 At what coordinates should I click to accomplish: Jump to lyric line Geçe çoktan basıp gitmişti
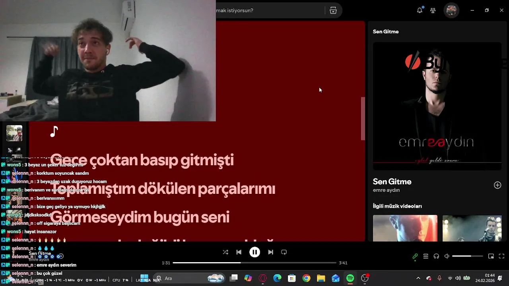coord(142,160)
